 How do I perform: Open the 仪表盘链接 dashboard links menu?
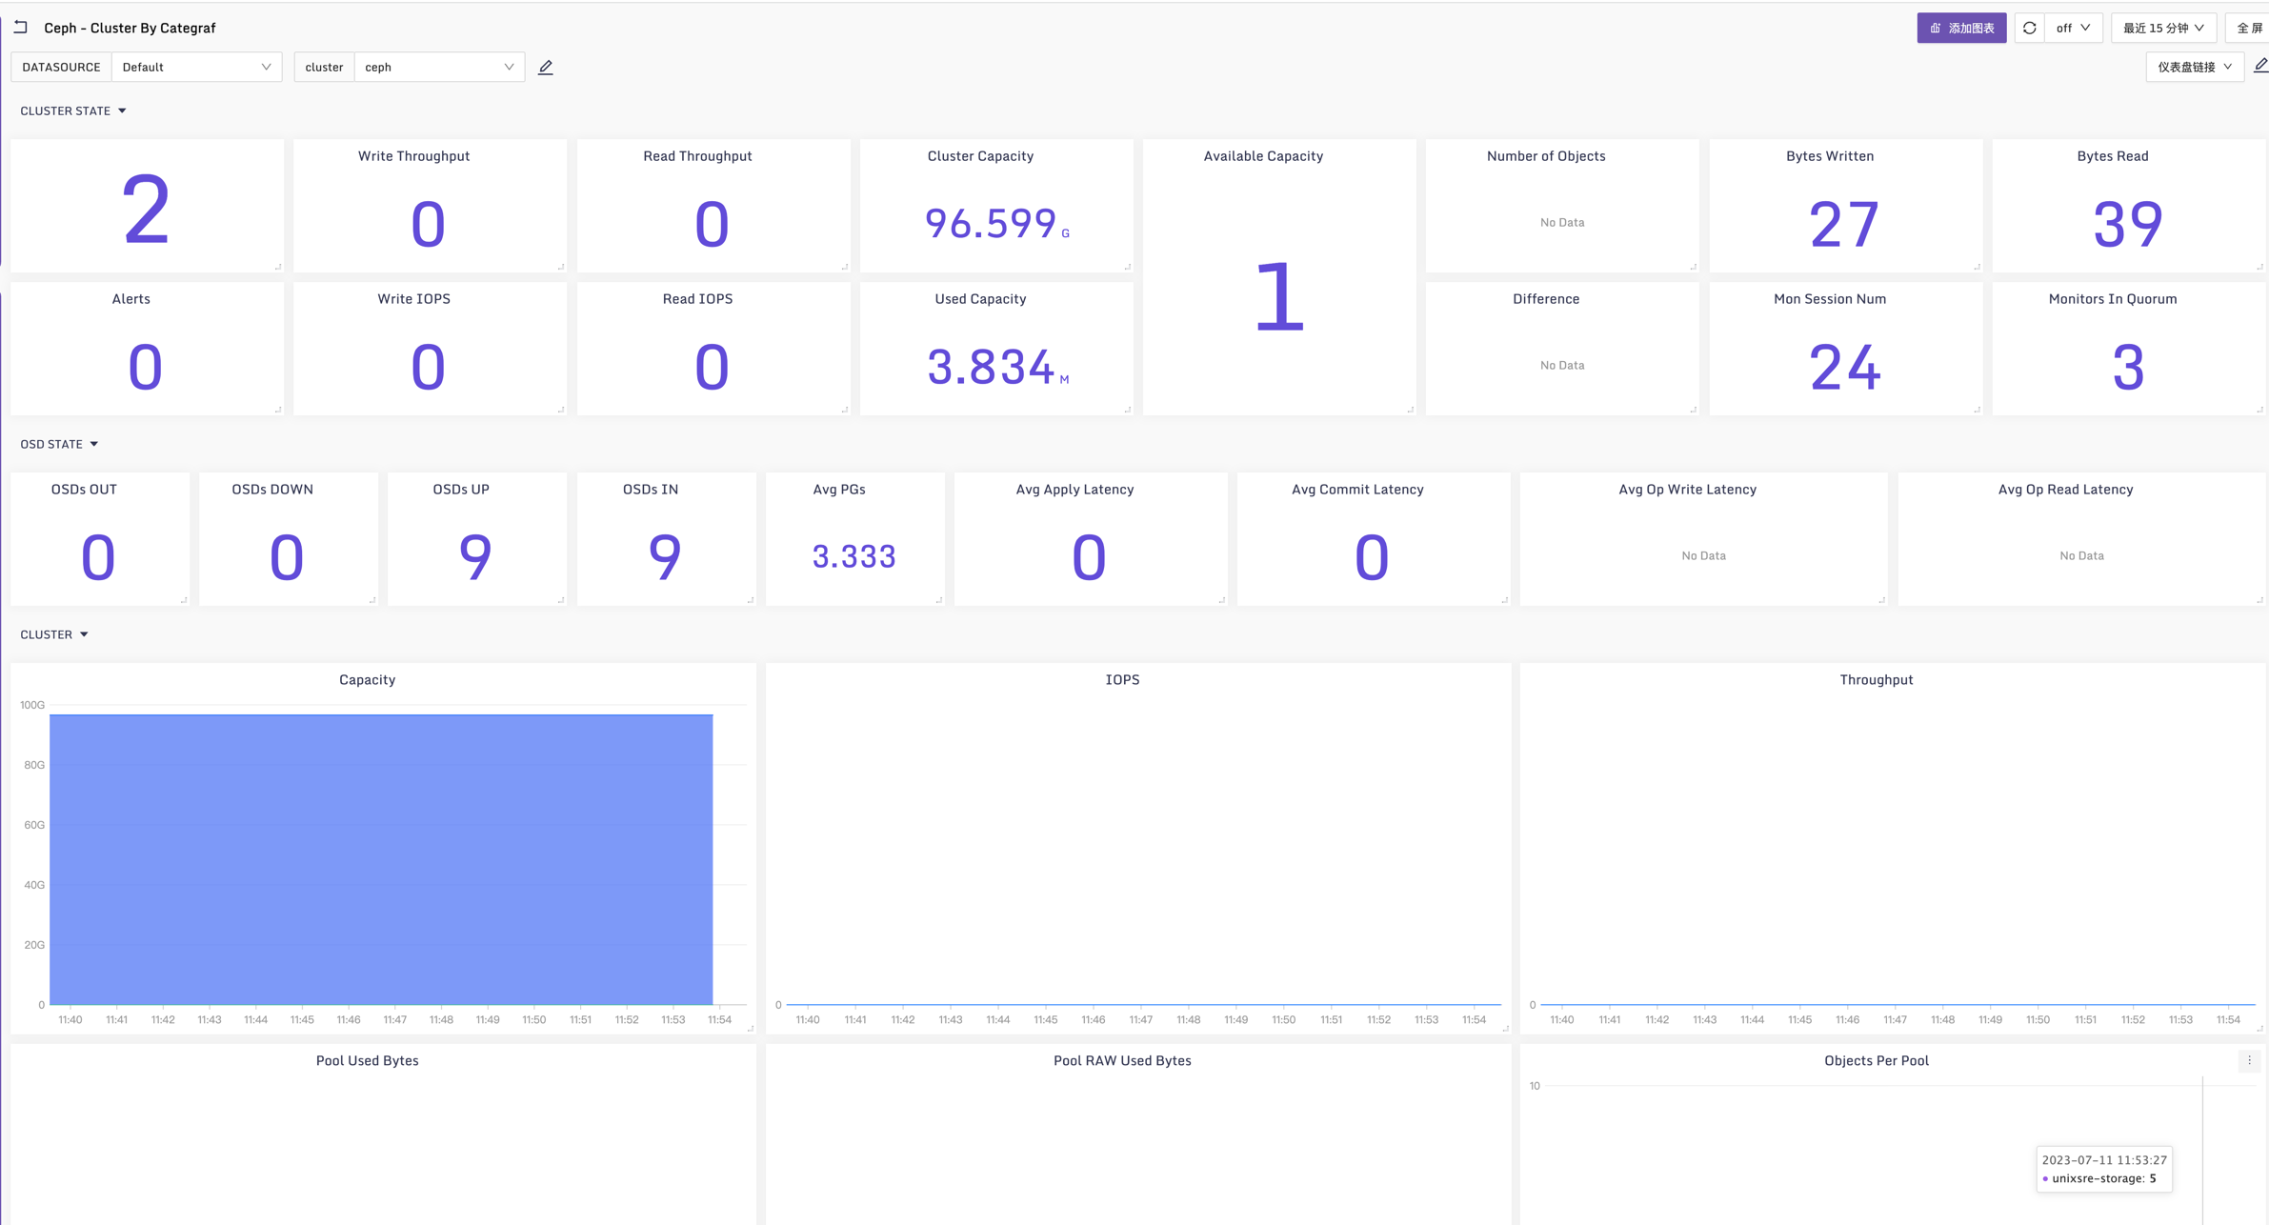[2194, 68]
